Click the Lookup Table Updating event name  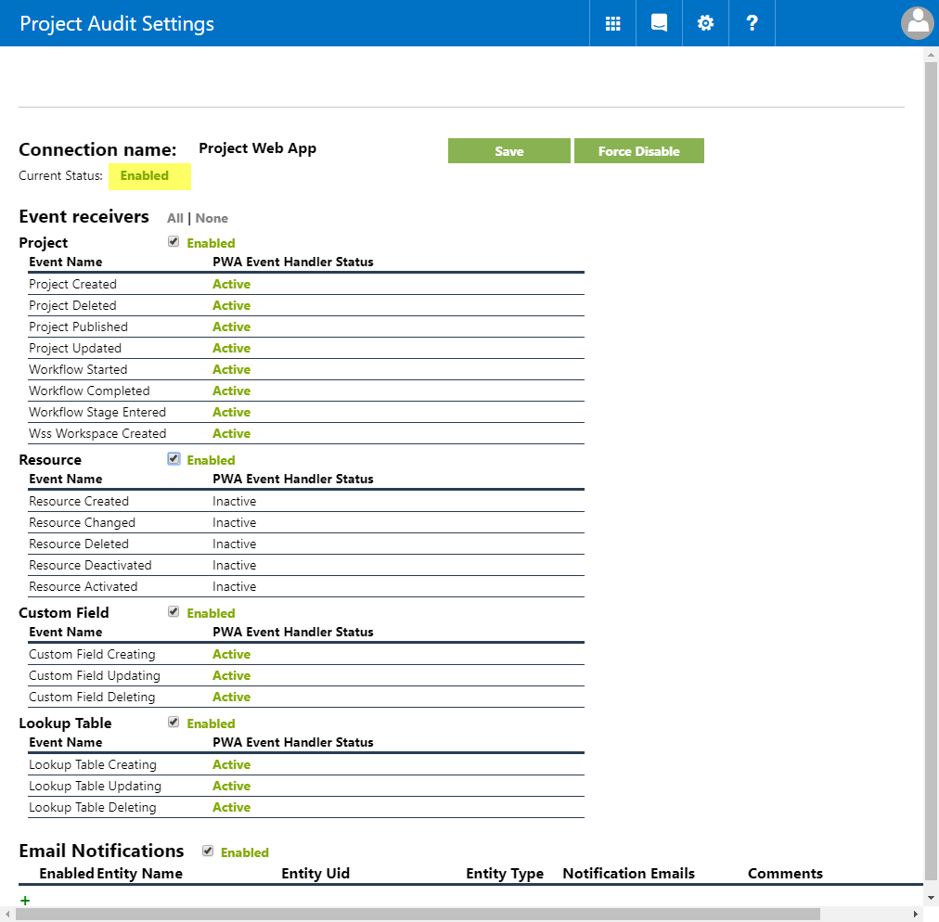tap(95, 786)
